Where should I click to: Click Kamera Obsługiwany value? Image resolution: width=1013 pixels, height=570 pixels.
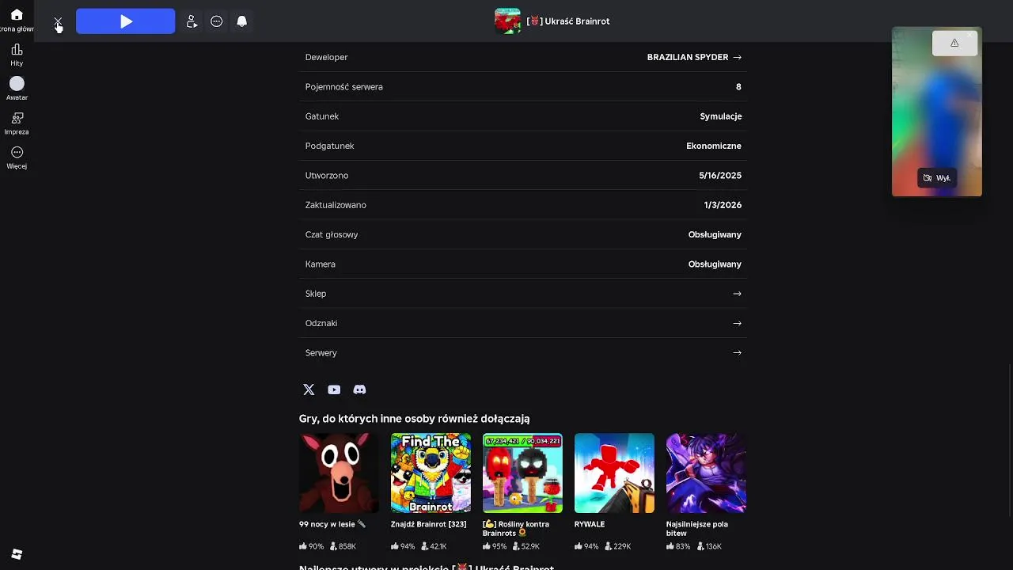(x=715, y=264)
